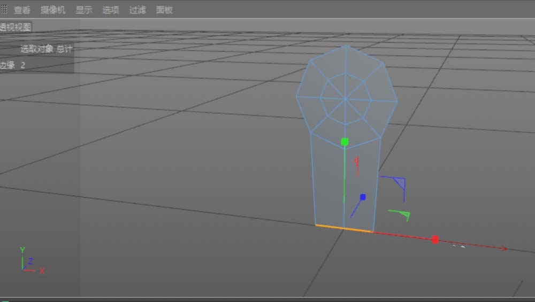Click the 选取对象 总计 HUD text
Screen dimensions: 535x302
[46, 49]
